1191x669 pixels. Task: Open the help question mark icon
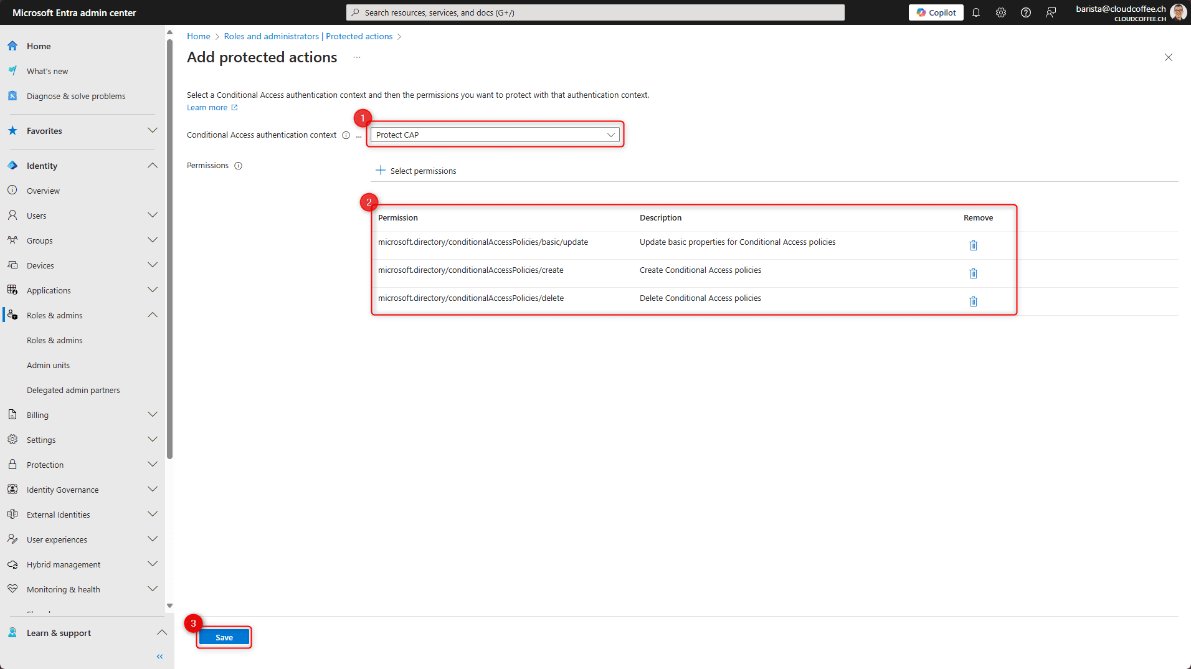pos(1026,12)
